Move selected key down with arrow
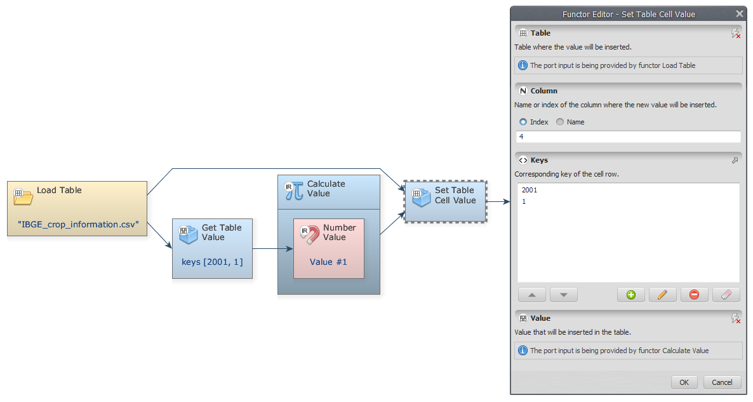This screenshot has width=753, height=402. pyautogui.click(x=563, y=295)
